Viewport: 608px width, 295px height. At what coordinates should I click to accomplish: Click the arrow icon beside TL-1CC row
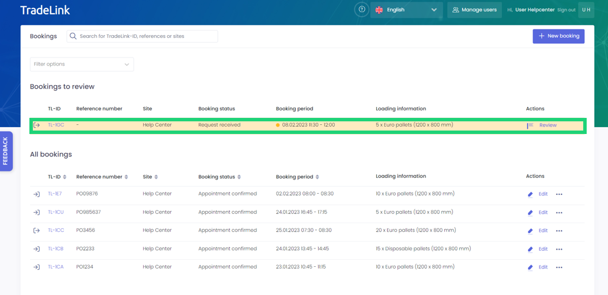(36, 231)
